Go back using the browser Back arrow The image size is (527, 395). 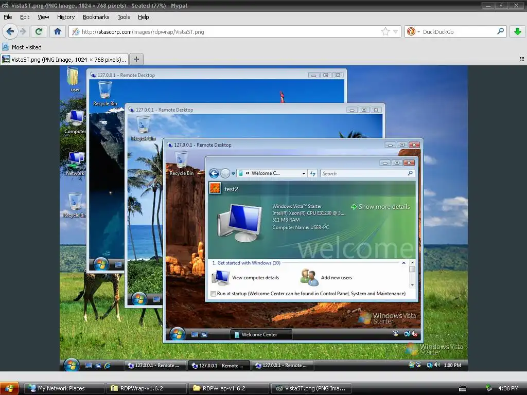tap(10, 31)
